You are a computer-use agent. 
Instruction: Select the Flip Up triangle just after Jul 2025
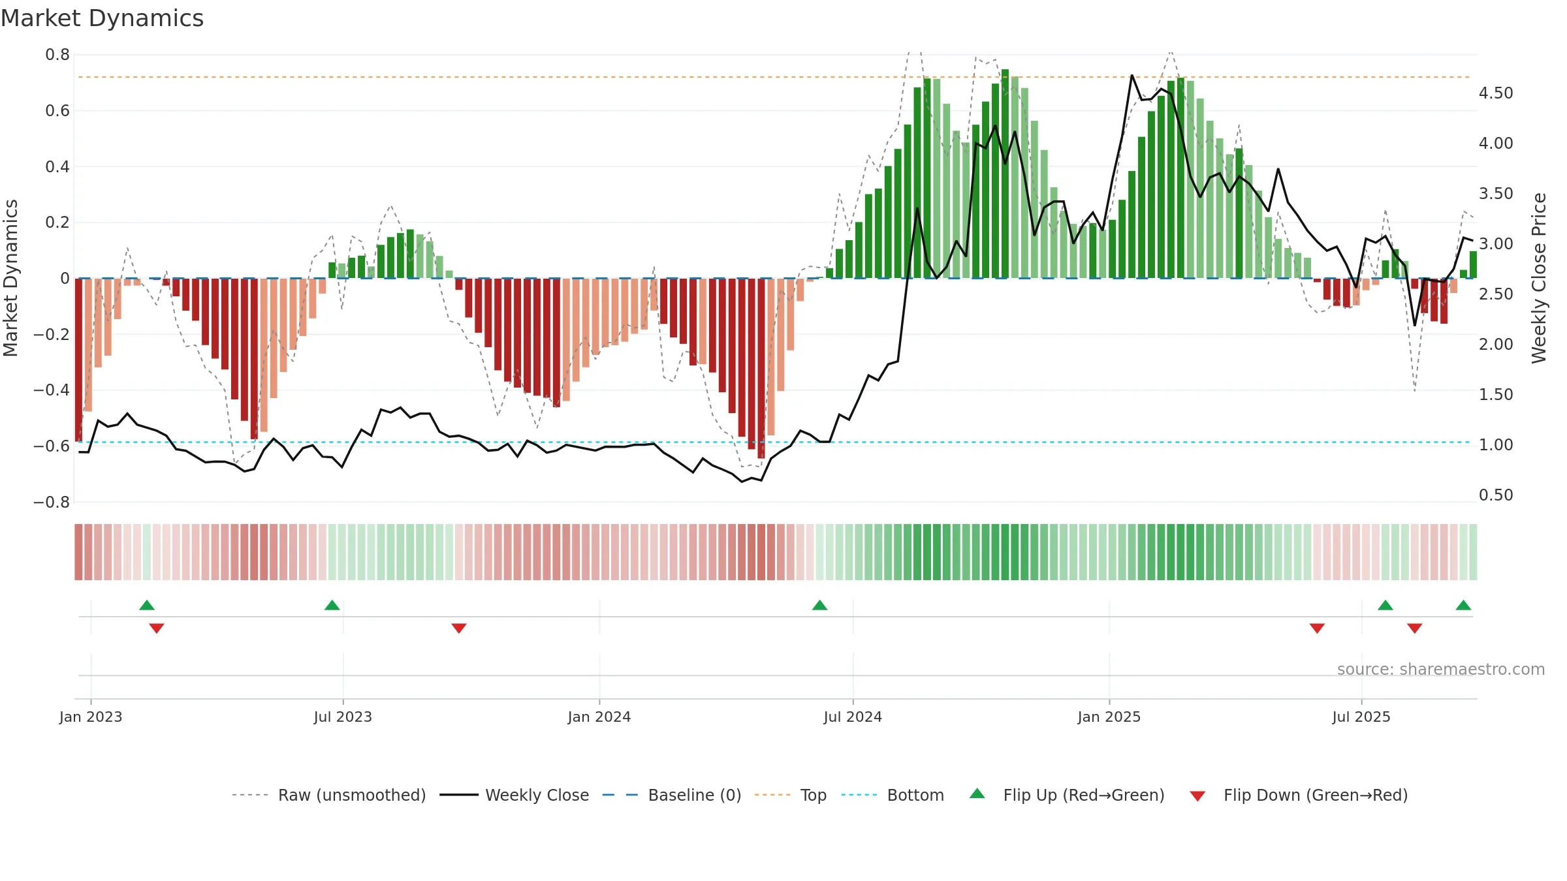[x=1385, y=606]
